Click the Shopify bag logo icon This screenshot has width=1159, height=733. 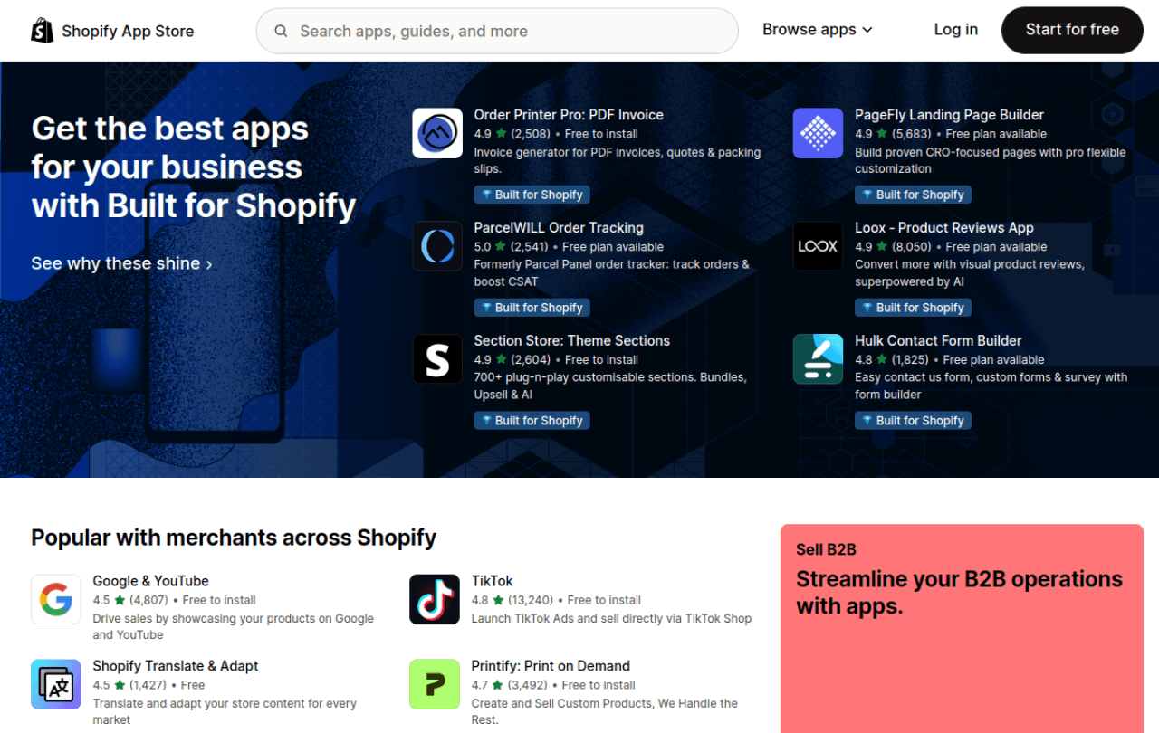click(x=43, y=31)
